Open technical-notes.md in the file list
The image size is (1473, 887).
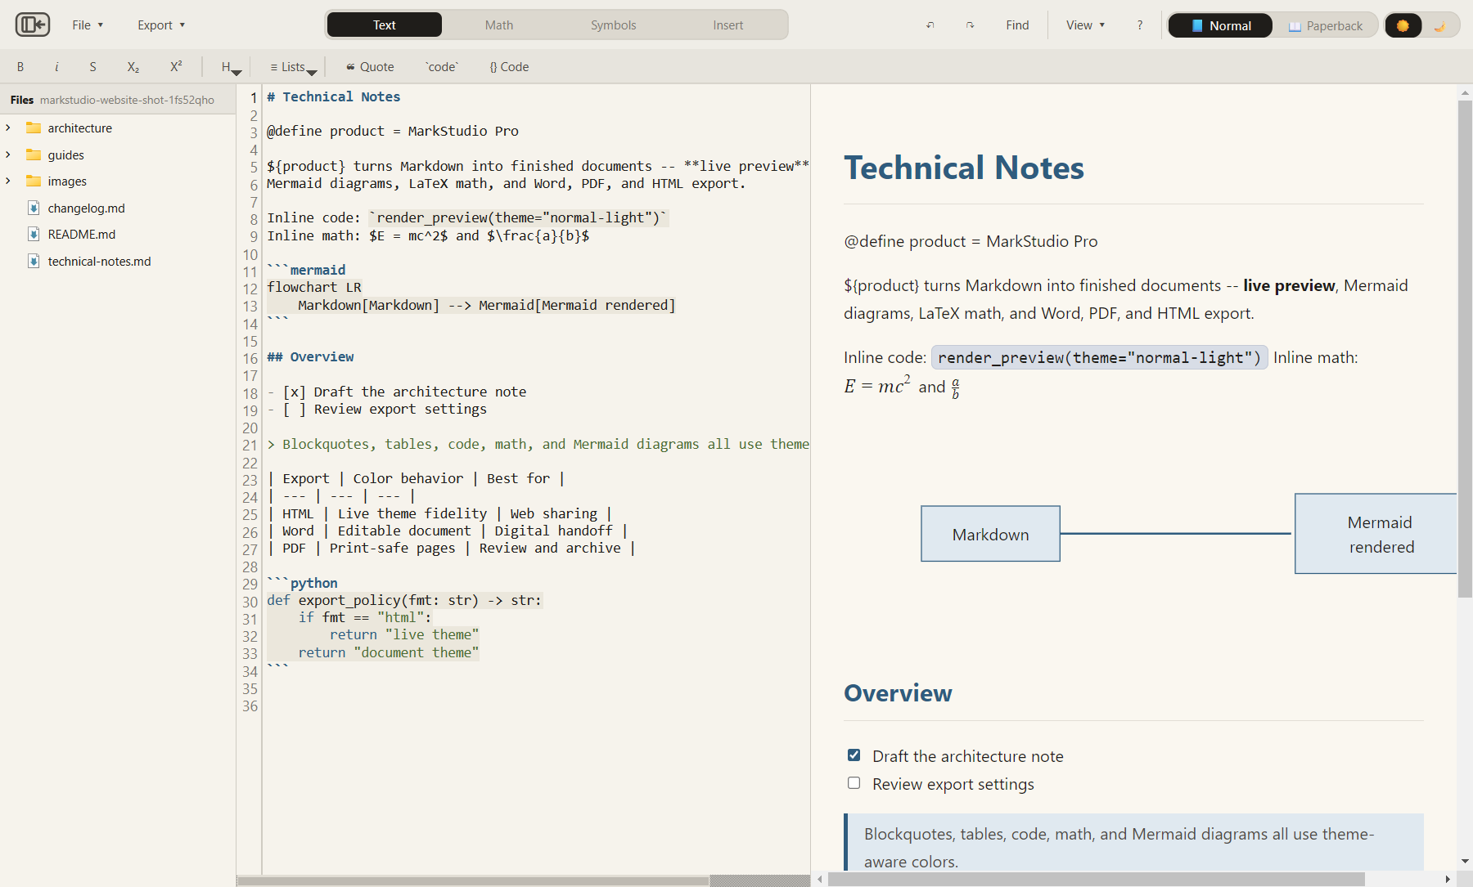[x=99, y=261]
